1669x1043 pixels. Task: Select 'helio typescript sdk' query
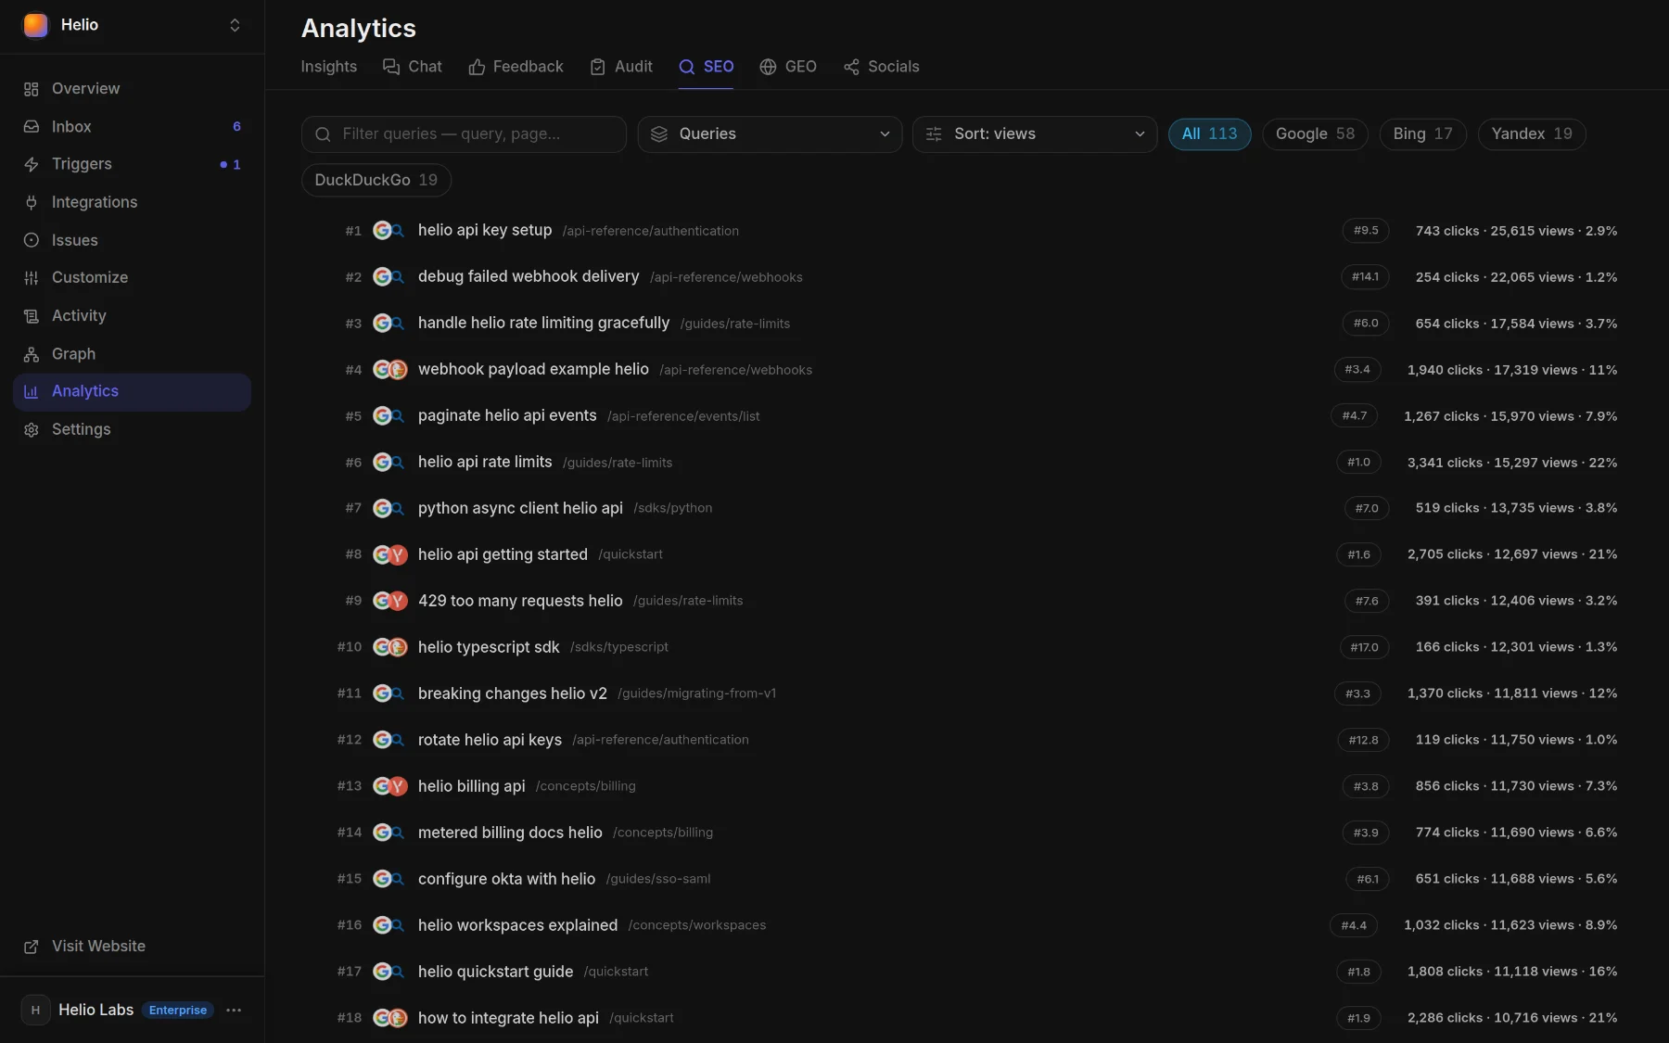point(489,647)
